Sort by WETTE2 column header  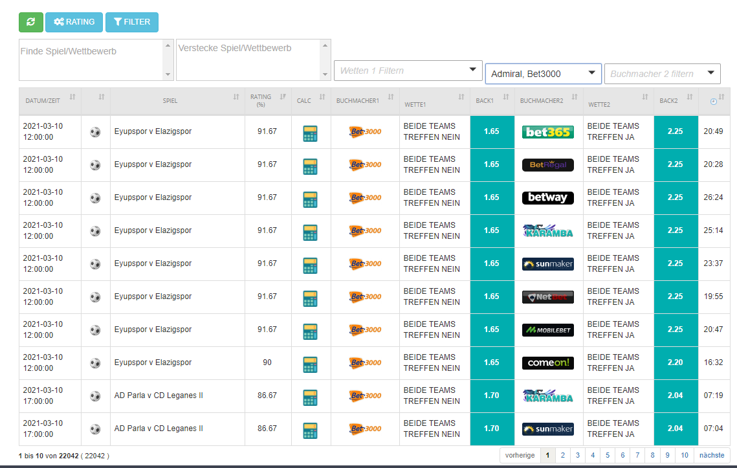coord(618,100)
